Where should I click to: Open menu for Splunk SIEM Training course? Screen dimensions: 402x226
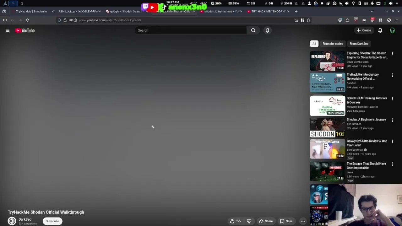coord(392,99)
